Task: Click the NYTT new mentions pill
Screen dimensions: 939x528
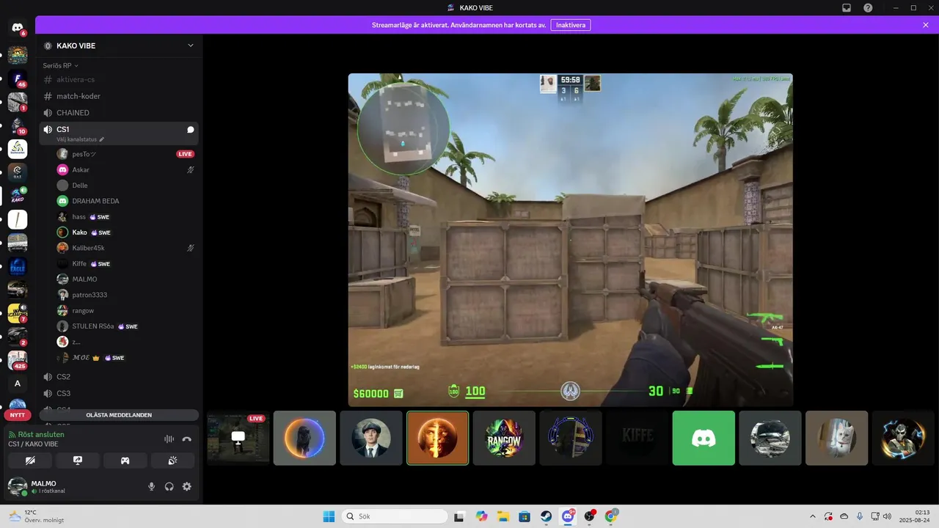Action: click(17, 415)
